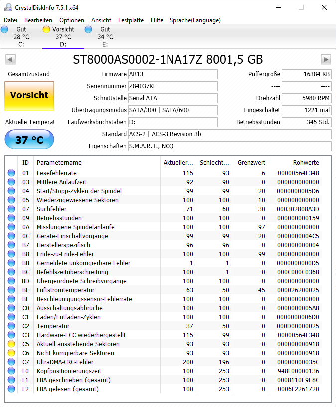Click the Drehzahl field 5980 RPM

click(x=307, y=98)
